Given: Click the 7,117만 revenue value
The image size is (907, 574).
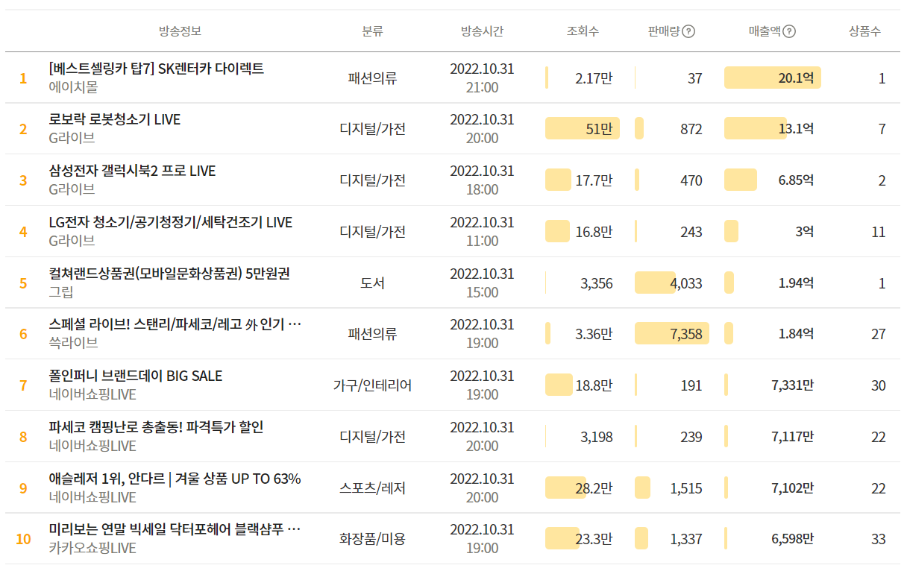Looking at the screenshot, I should pos(793,436).
